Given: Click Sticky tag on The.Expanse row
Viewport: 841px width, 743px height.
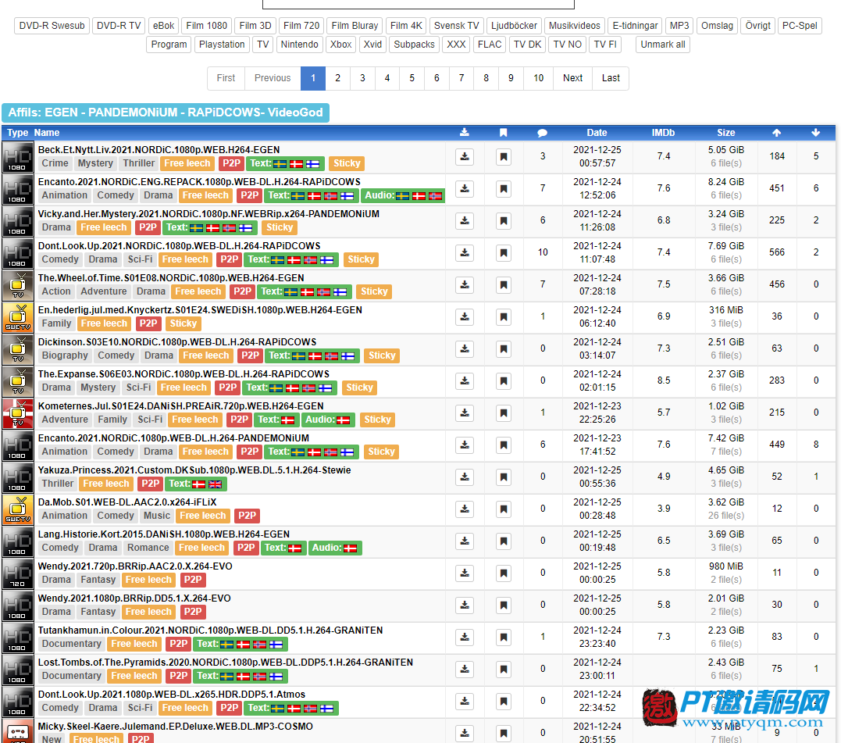Looking at the screenshot, I should click(359, 388).
